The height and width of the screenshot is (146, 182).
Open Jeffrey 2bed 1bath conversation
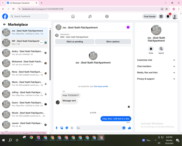point(24,94)
